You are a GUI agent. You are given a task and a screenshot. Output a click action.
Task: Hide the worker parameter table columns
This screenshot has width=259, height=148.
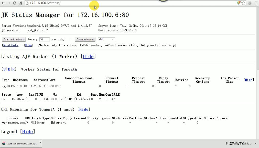(x=249, y=80)
